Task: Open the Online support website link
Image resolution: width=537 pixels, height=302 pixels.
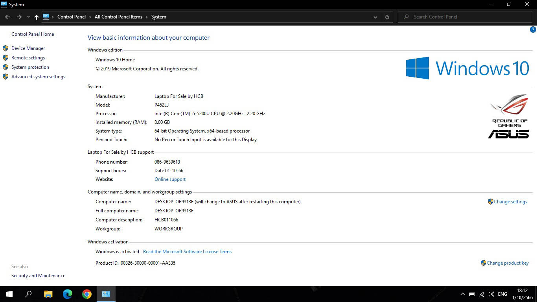Action: [x=170, y=179]
